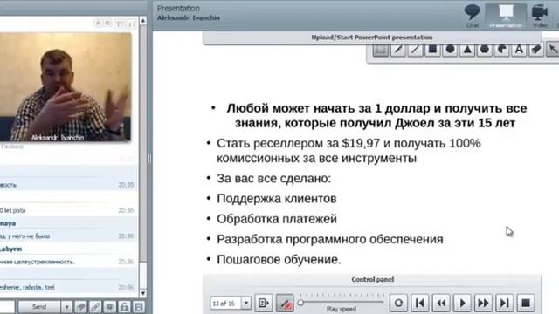Select the pencil drawing tool
The width and height of the screenshot is (559, 314).
[x=398, y=50]
